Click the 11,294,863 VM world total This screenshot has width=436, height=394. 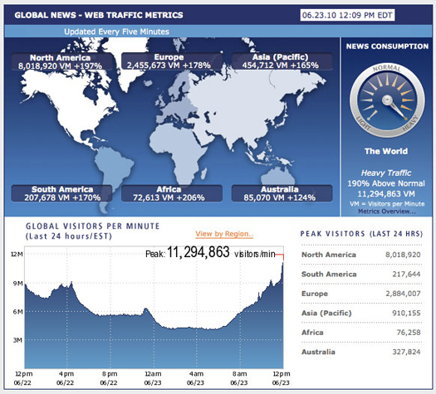point(386,194)
